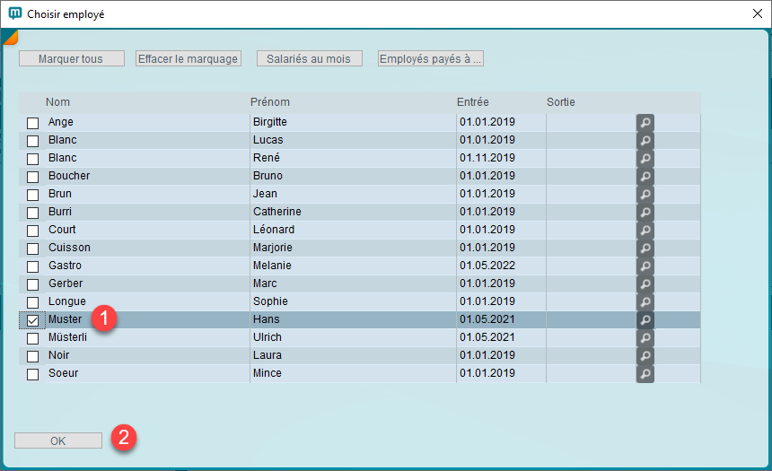This screenshot has width=772, height=471.
Task: Uncheck the Muster Hans checkbox
Action: 33,320
